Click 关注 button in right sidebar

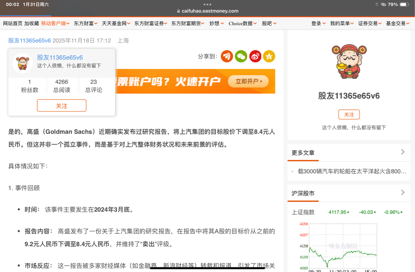click(349, 114)
